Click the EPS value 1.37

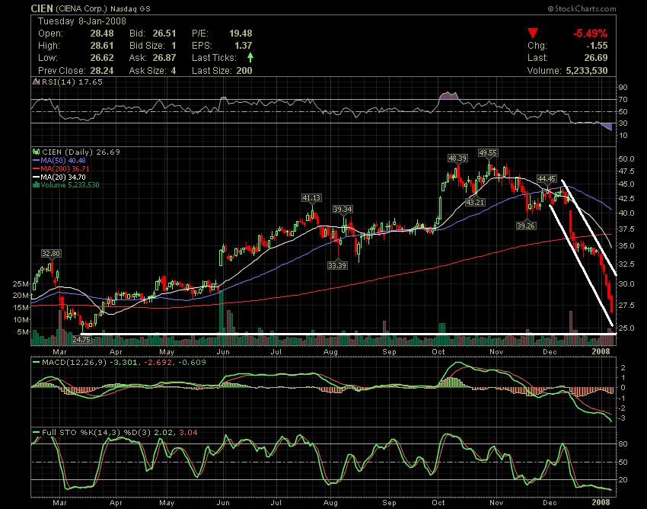pos(244,46)
